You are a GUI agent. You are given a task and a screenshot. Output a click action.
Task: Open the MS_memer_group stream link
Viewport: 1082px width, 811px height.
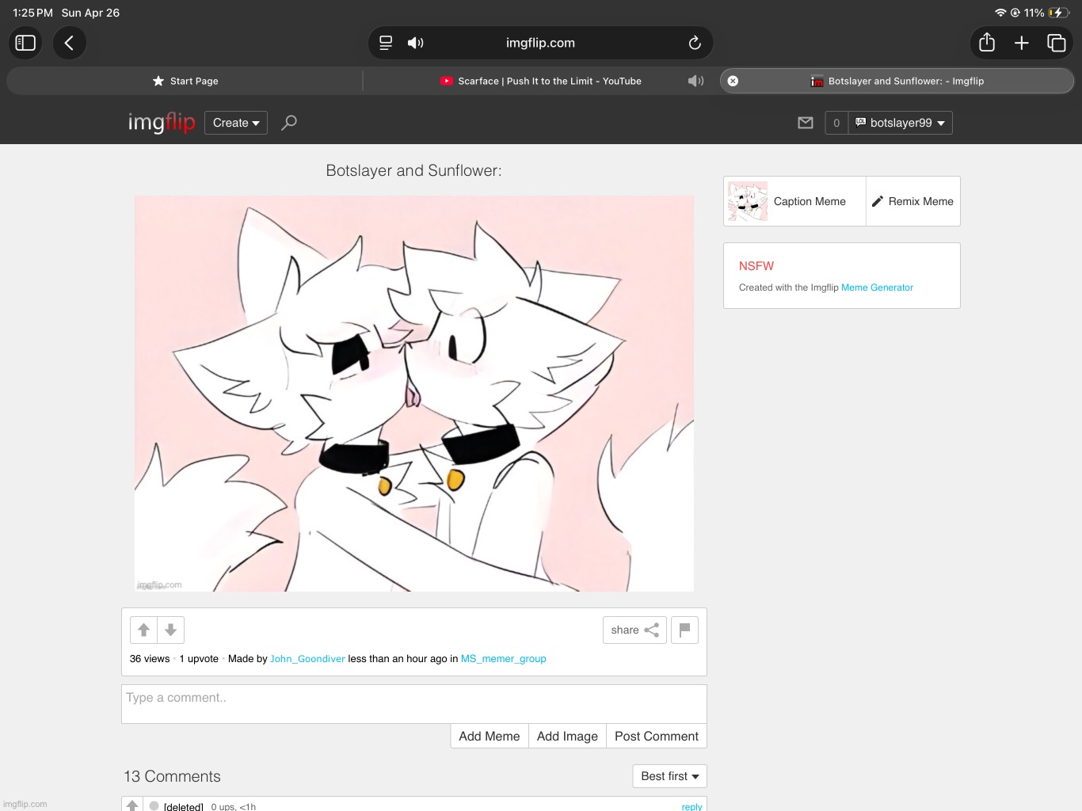504,659
